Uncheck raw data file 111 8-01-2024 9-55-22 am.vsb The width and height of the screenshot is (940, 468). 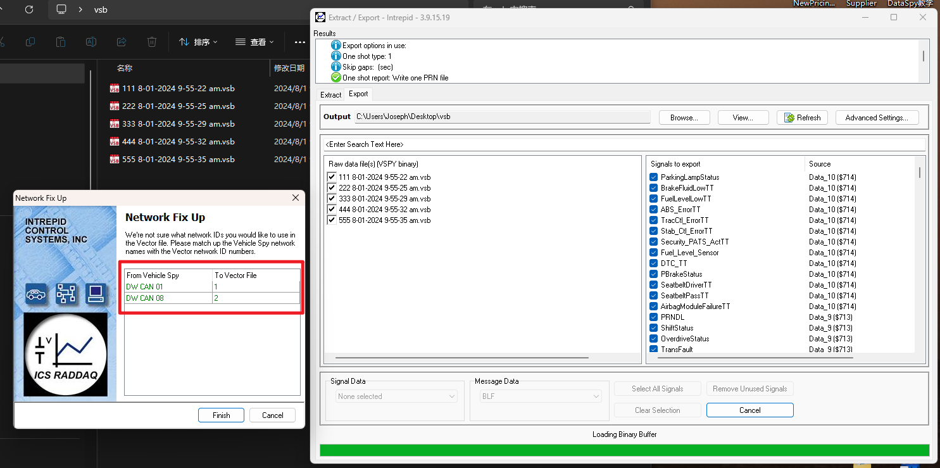point(332,177)
